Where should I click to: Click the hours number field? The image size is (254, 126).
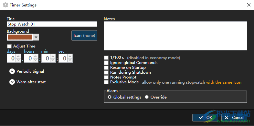(x=29, y=58)
